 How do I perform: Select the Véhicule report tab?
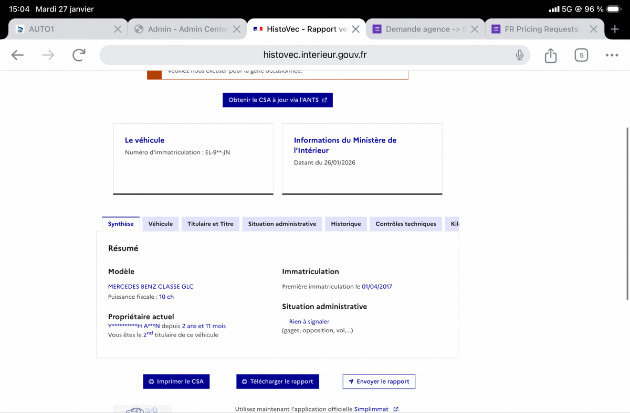click(160, 224)
